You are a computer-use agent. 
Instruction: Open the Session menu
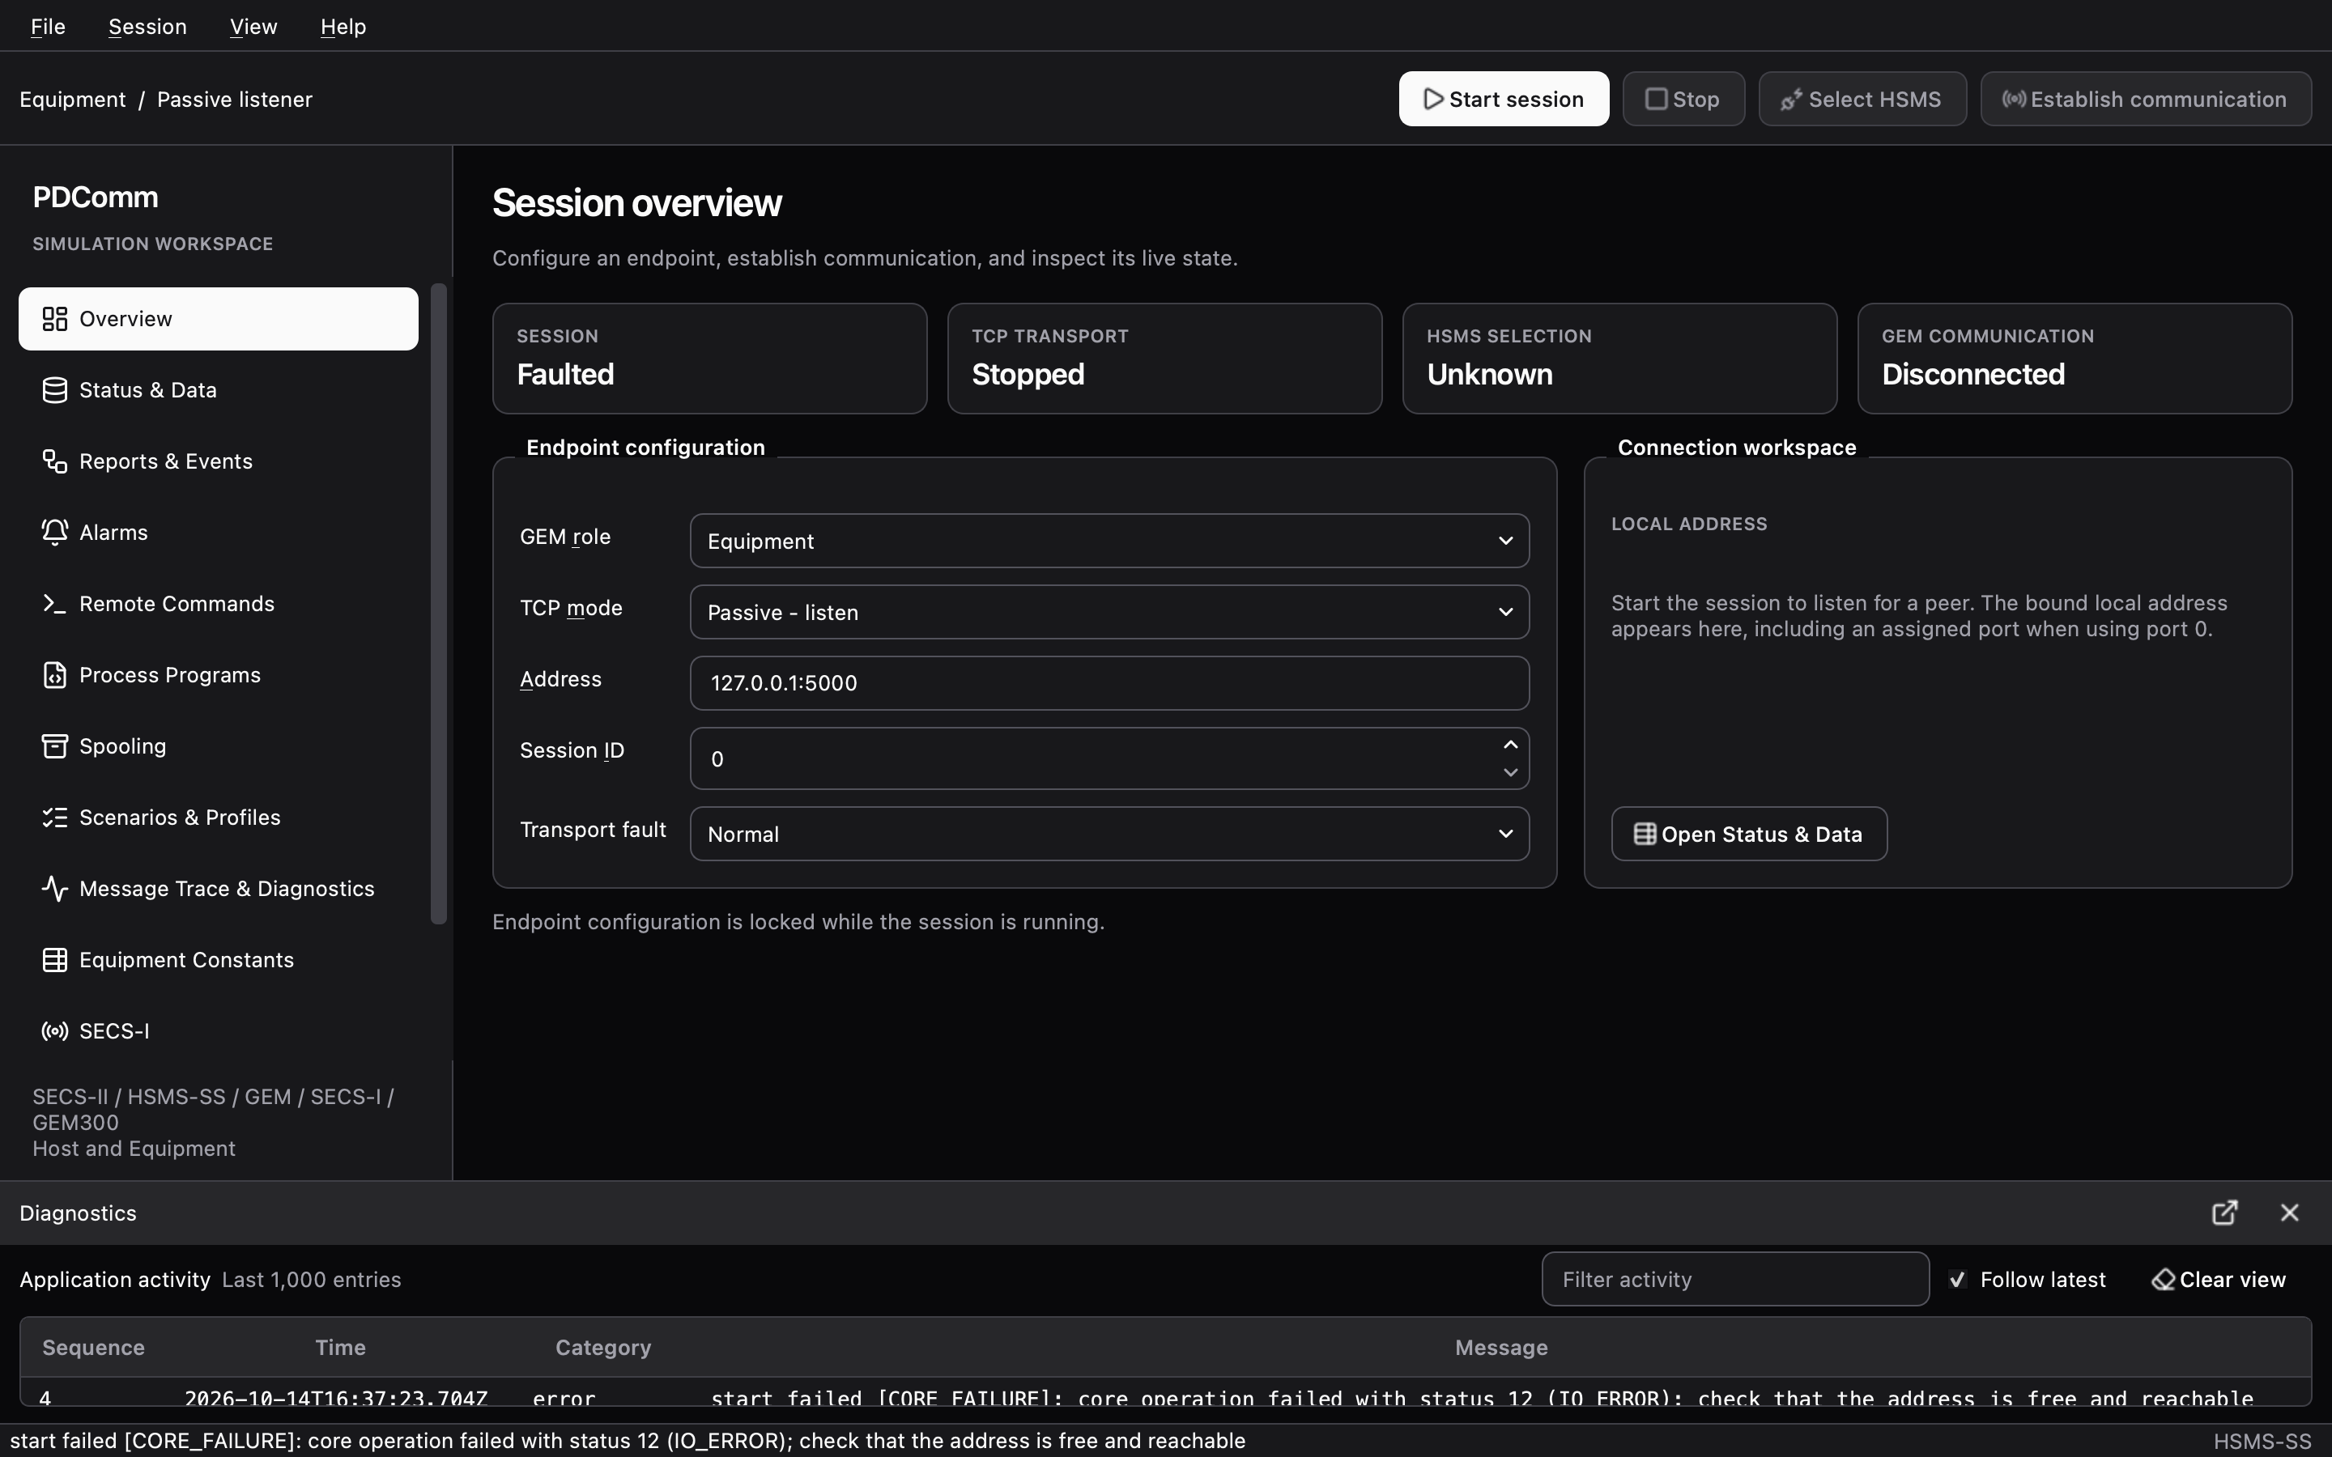point(147,26)
